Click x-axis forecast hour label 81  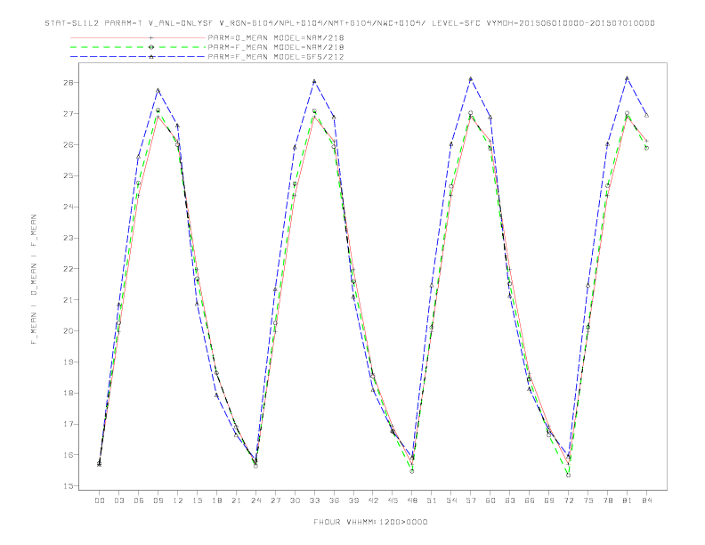628,500
